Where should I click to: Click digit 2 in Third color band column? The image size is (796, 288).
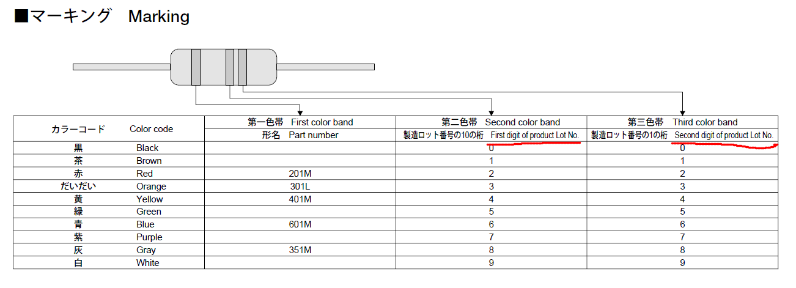682,174
